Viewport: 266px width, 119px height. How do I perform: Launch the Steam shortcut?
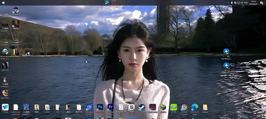point(142,107)
